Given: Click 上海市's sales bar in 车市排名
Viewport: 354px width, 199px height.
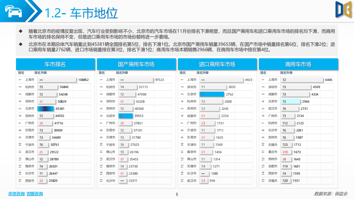Looking at the screenshot, I should coord(57,79).
